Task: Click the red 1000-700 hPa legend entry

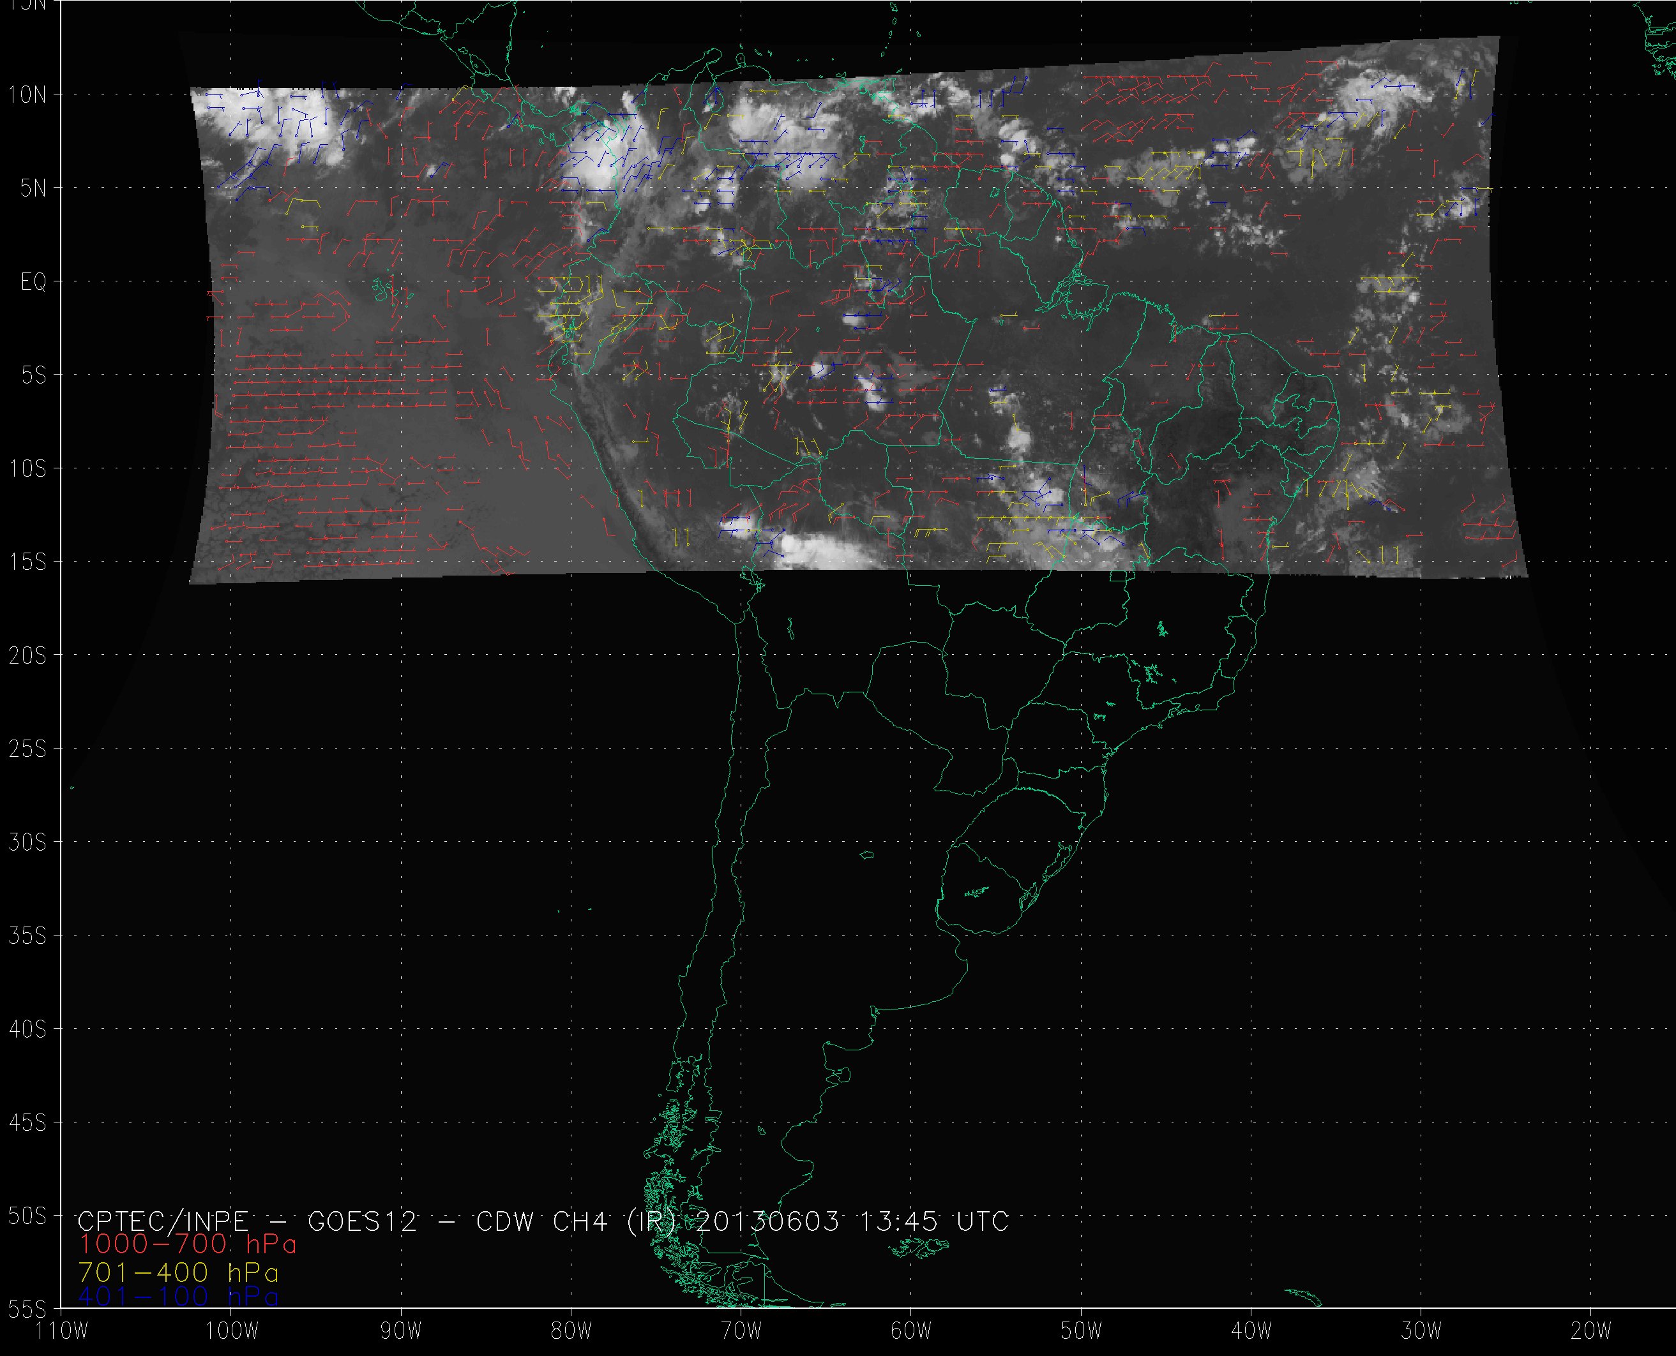Action: 188,1244
